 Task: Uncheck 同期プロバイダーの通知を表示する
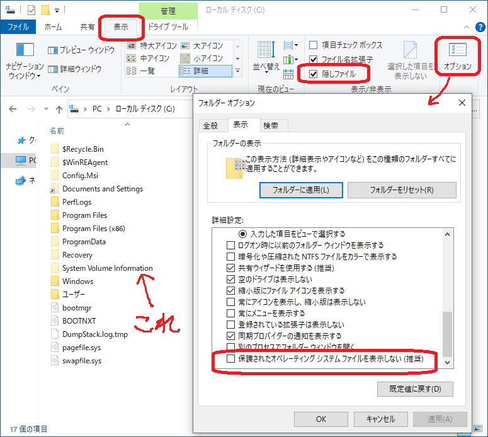(x=230, y=336)
